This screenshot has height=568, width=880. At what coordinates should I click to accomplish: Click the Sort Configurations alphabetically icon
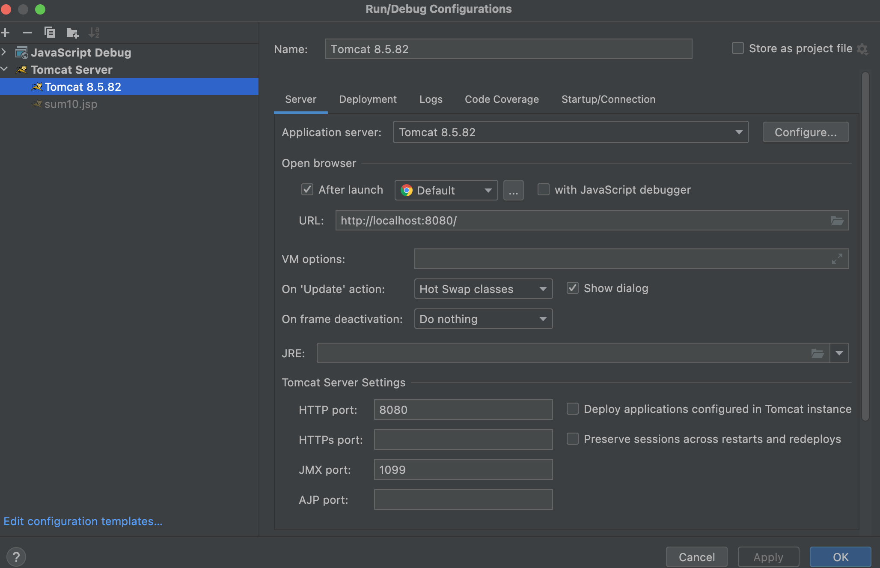coord(94,33)
